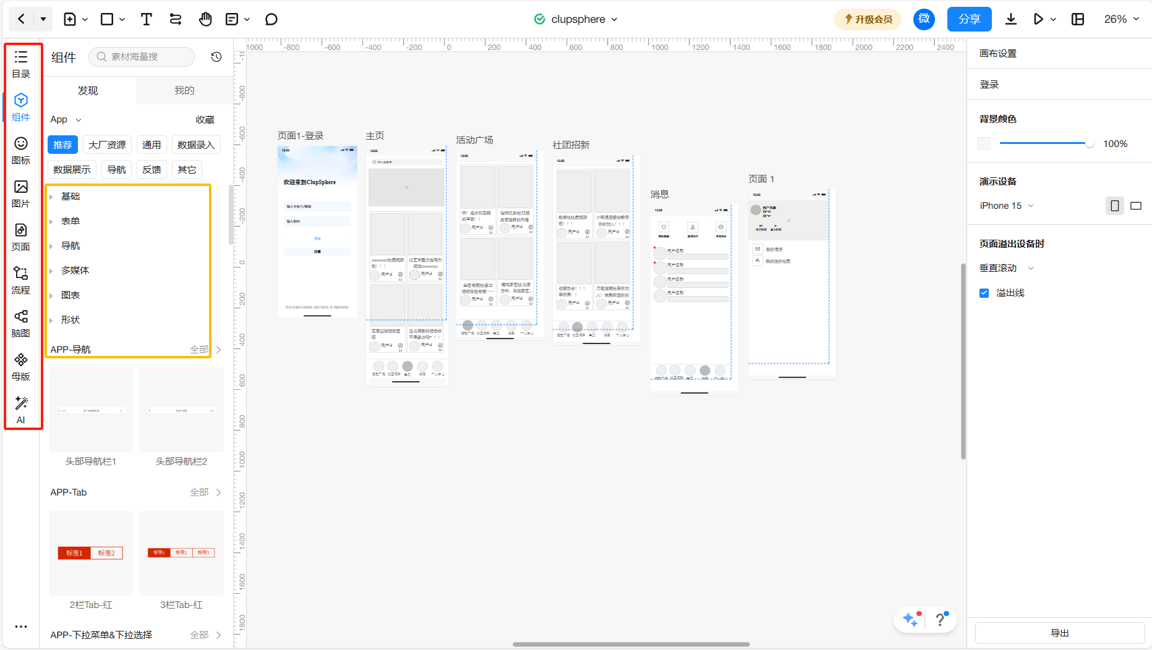
Task: Open the 页面 pages sidebar
Action: coord(21,237)
